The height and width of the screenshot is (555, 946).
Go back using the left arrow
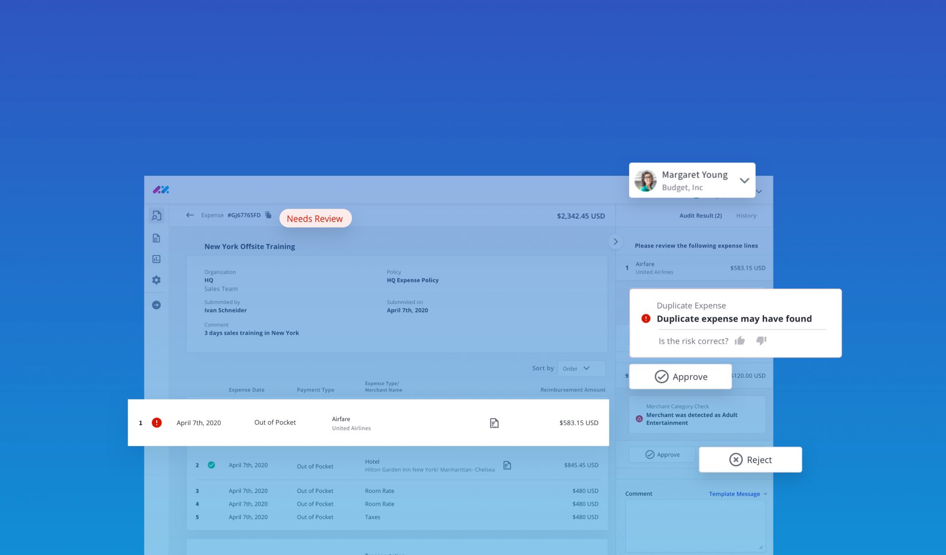[x=190, y=215]
